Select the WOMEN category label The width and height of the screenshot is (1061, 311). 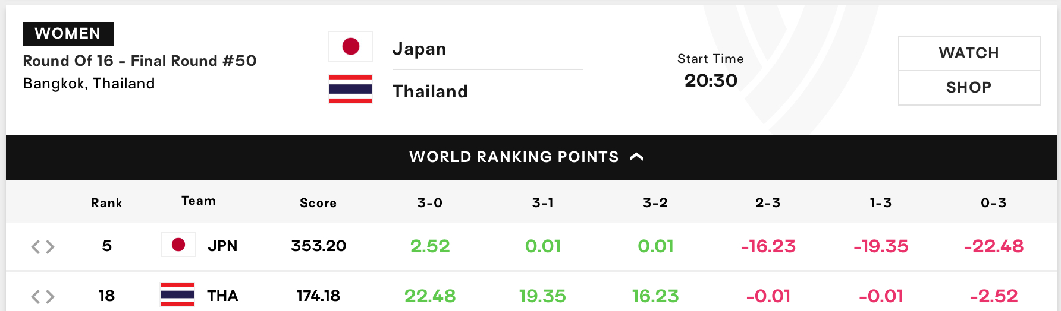(x=68, y=34)
